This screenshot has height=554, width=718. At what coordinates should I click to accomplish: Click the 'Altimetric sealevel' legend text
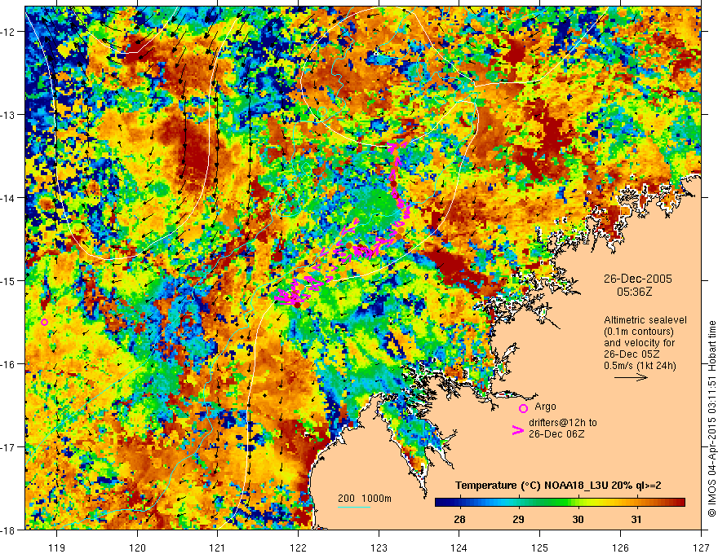[x=645, y=320]
